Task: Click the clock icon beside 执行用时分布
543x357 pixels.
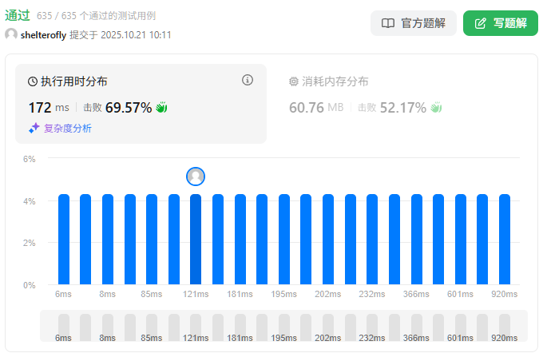Action: click(x=33, y=81)
